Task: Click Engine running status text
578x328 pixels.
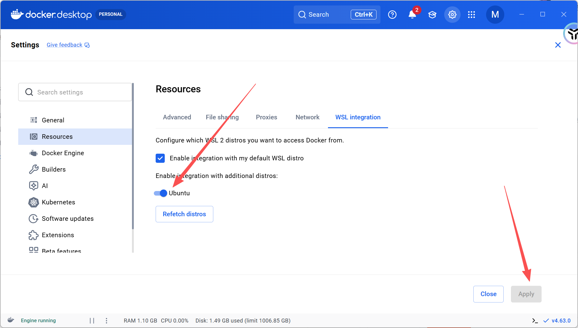Action: pos(38,320)
